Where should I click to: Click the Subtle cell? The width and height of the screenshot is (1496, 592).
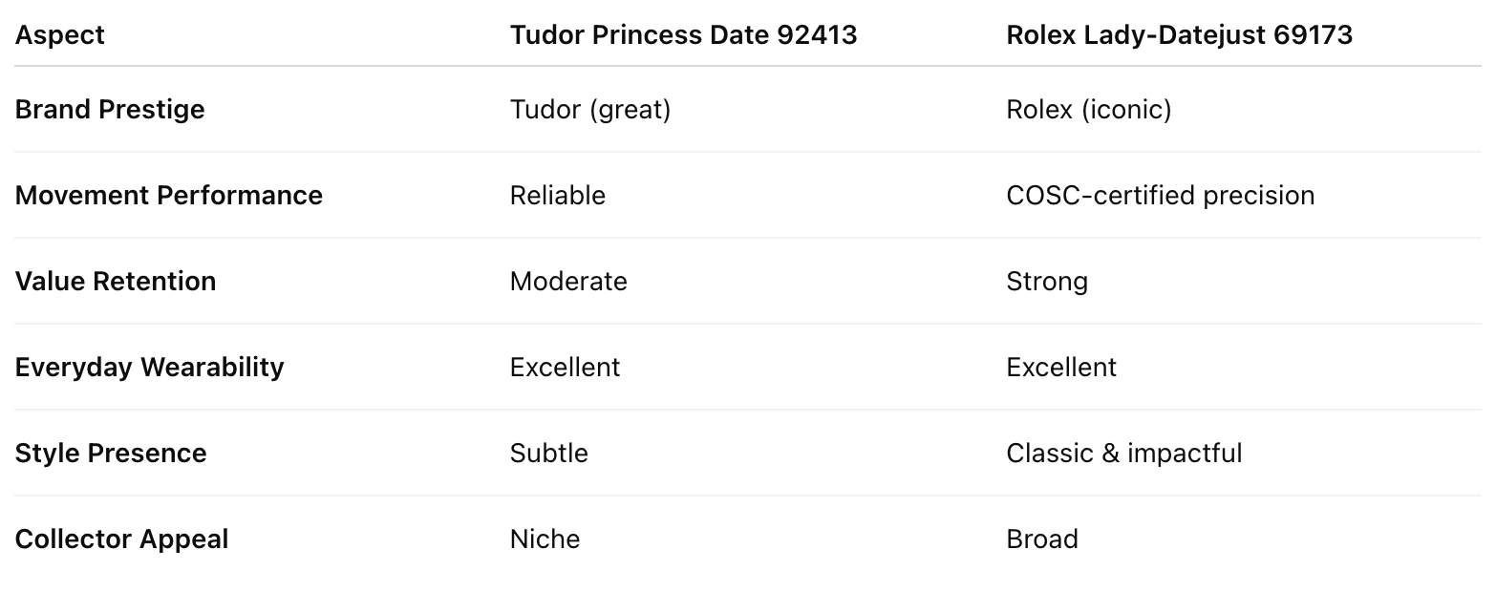(549, 454)
